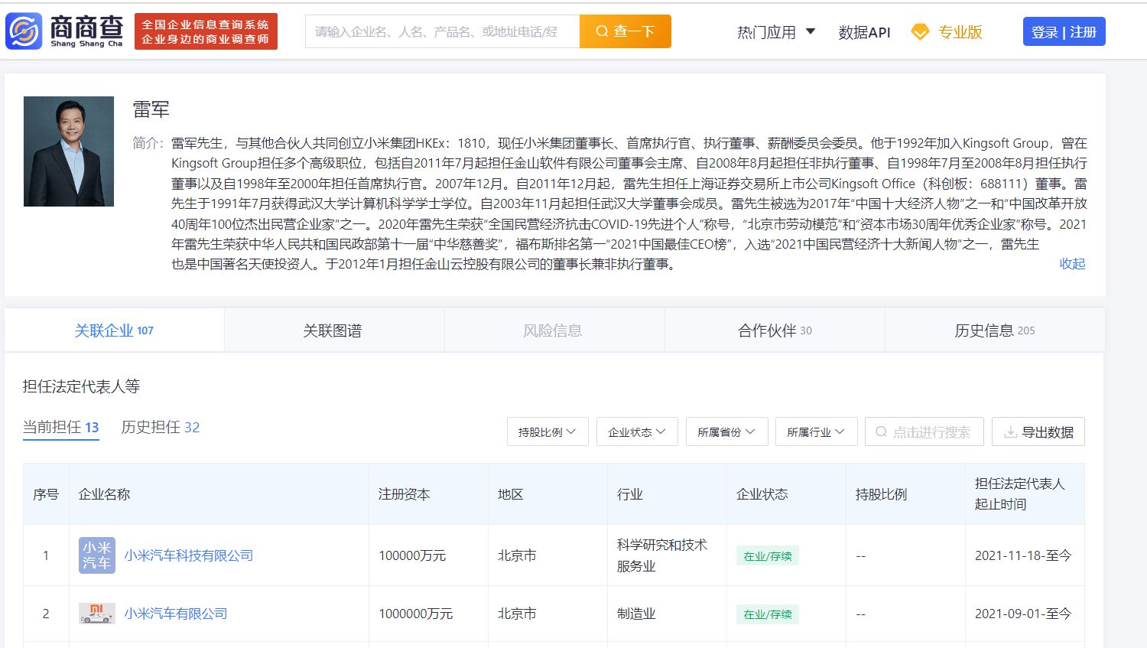Expand the 所属省份 filter dropdown
Image resolution: width=1147 pixels, height=648 pixels.
pos(726,431)
